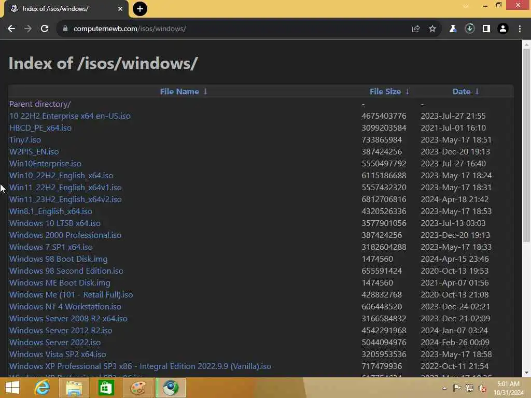Download Win8.1_English_x64.iso
Screen dimensions: 531x398
51,211
